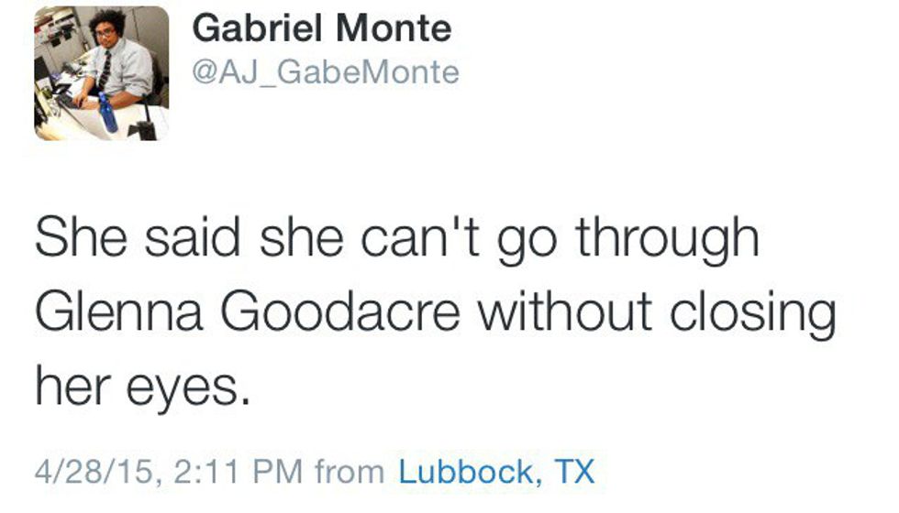This screenshot has width=899, height=513.
Task: Click the display name Gabriel Monte
Action: point(322,29)
